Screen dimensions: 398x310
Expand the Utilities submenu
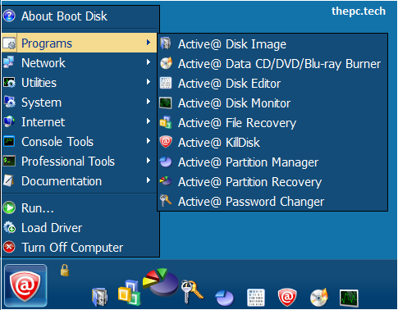pos(79,83)
